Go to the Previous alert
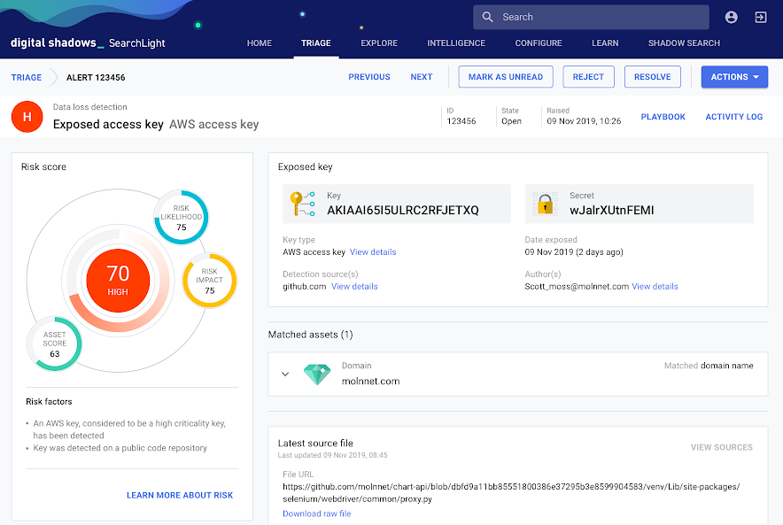The width and height of the screenshot is (783, 525). (x=369, y=77)
